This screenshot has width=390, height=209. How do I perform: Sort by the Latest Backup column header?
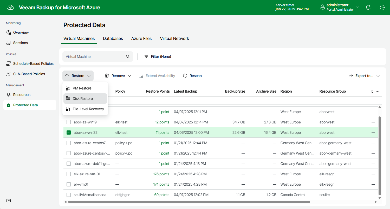[186, 91]
